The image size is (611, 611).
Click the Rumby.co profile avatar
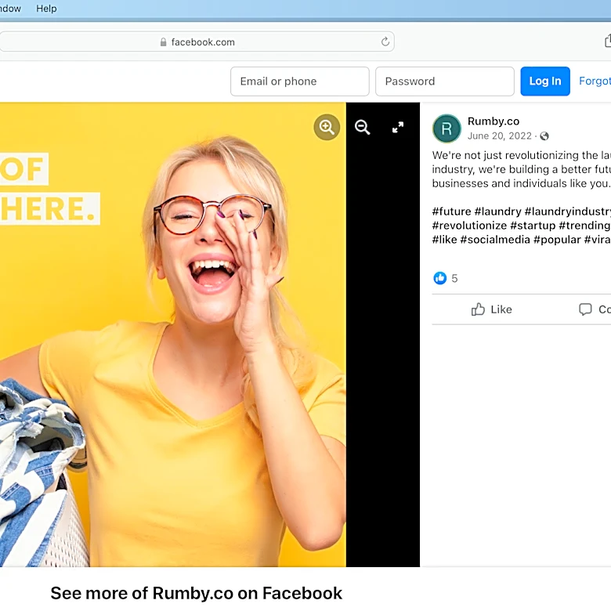point(446,128)
